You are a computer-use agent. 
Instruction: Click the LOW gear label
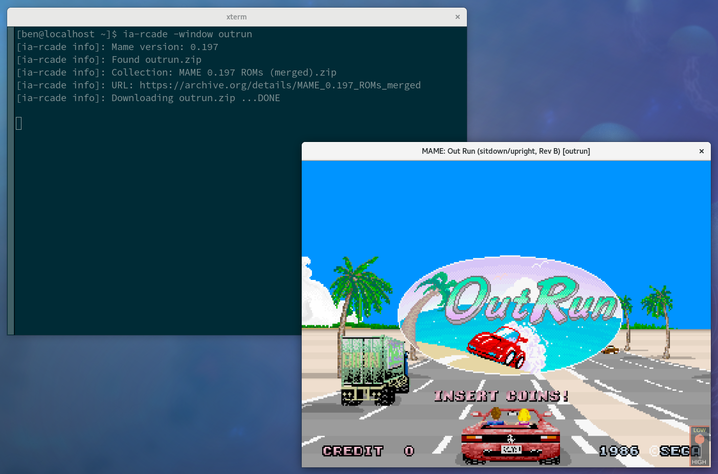(700, 431)
